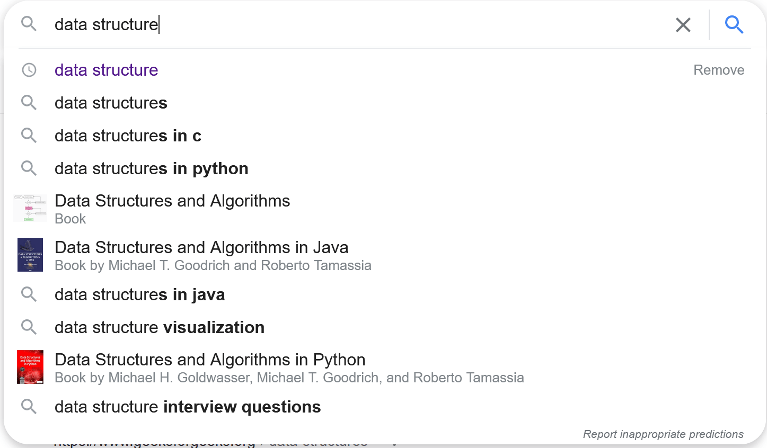Click the gray magnifier icon left of search box
The height and width of the screenshot is (448, 767).
[x=29, y=24]
